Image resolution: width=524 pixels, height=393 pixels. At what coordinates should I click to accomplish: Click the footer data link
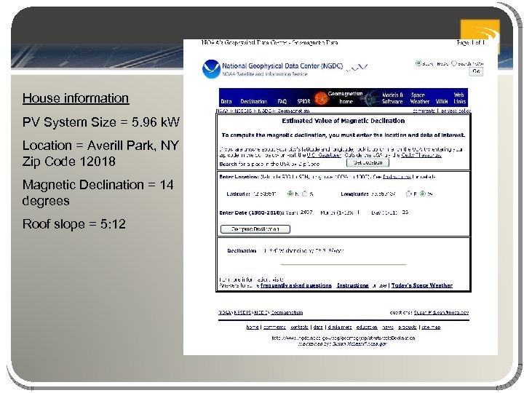(318, 327)
